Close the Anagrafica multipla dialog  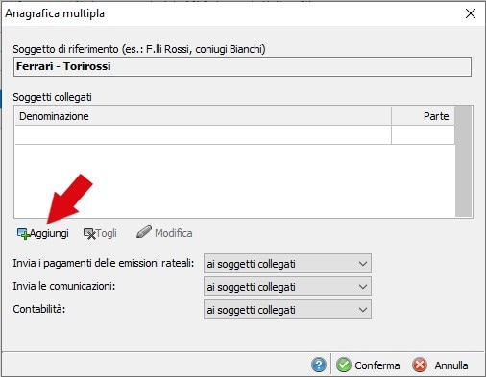471,13
